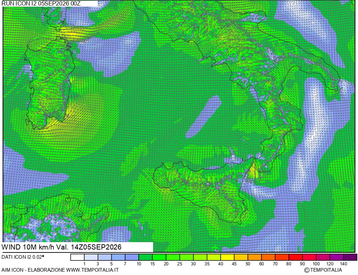Click the legend value '30'
The image size is (358, 275).
193,264
